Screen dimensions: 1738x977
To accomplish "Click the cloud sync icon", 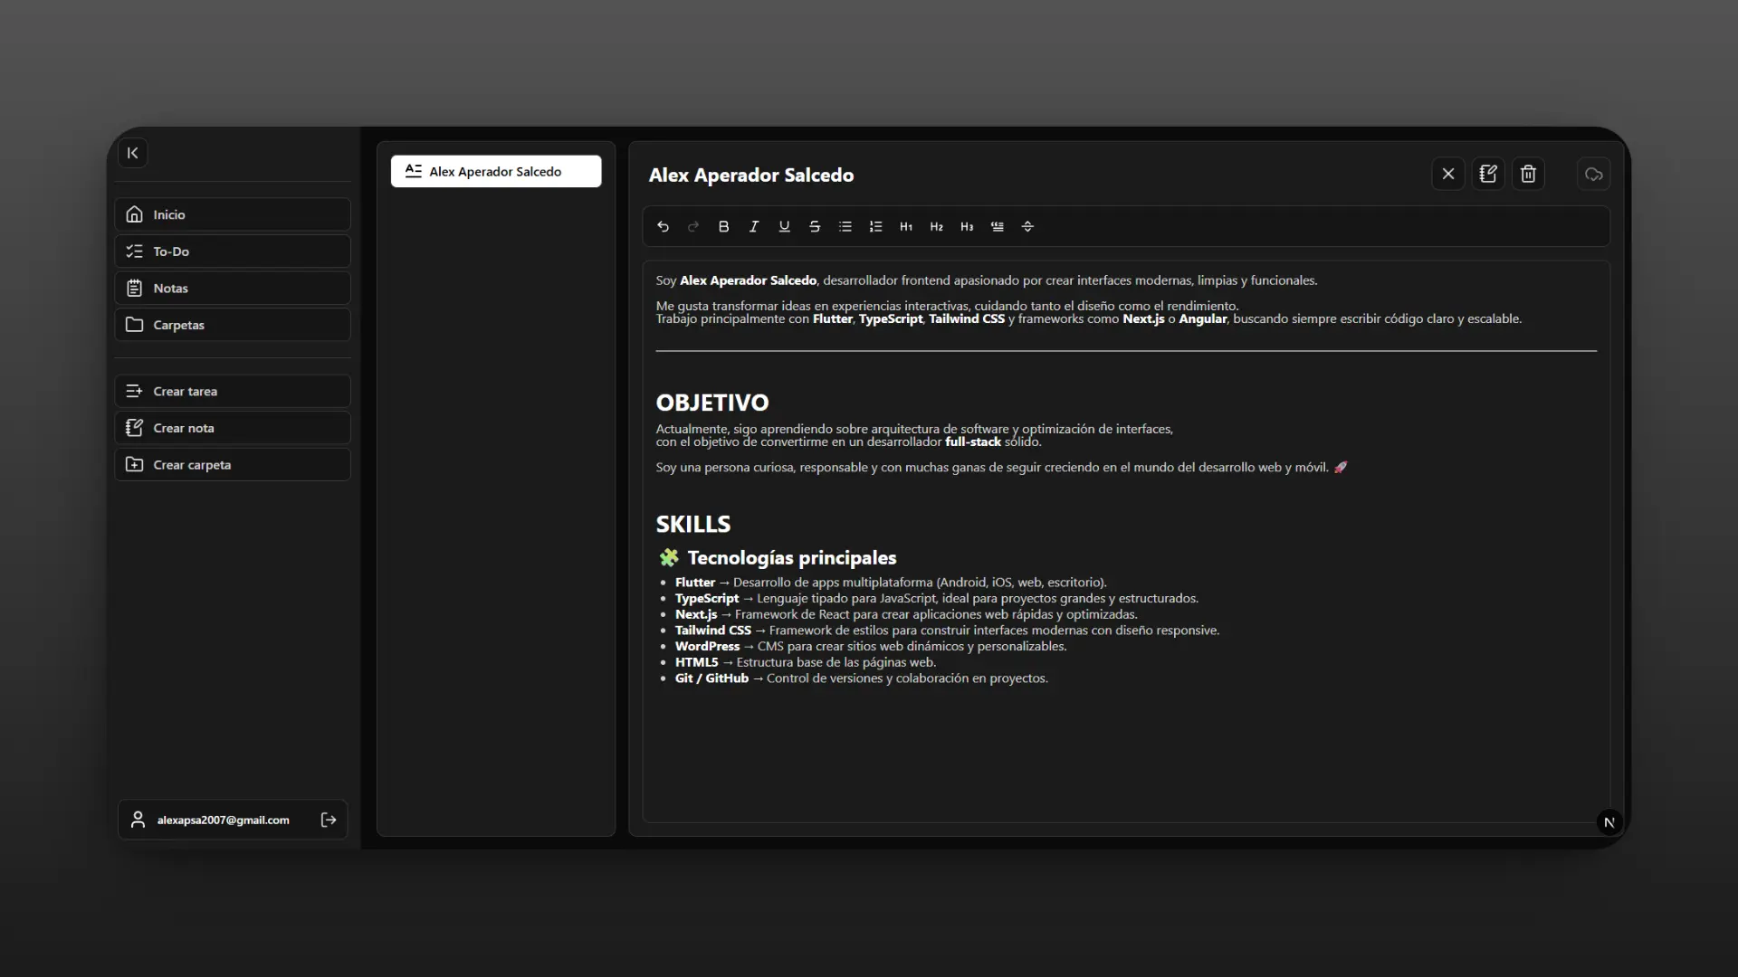I will 1593,174.
